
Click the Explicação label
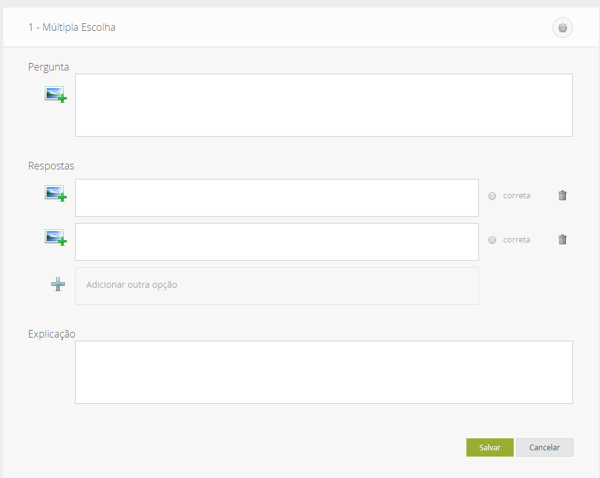click(52, 334)
